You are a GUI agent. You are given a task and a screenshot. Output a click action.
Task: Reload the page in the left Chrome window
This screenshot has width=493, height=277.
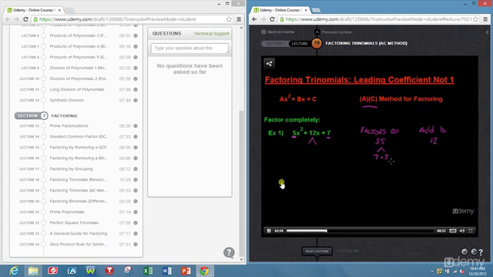tap(25, 19)
